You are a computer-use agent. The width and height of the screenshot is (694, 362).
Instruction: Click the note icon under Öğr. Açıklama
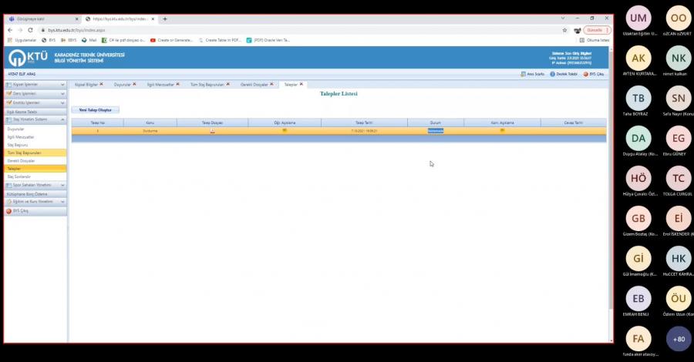[285, 130]
